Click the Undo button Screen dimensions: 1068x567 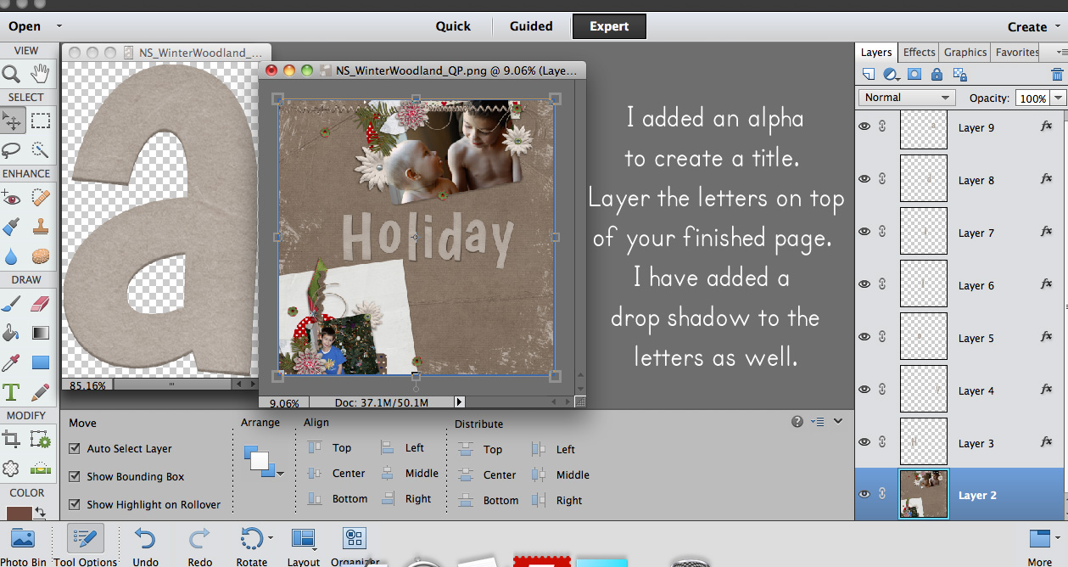pos(145,542)
